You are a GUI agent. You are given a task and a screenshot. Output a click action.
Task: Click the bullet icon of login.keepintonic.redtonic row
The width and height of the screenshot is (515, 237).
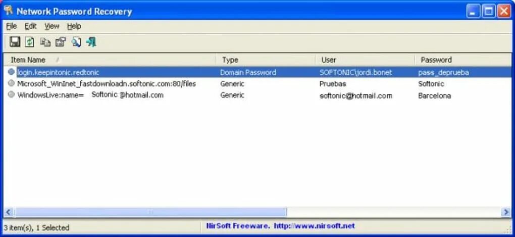[12, 72]
